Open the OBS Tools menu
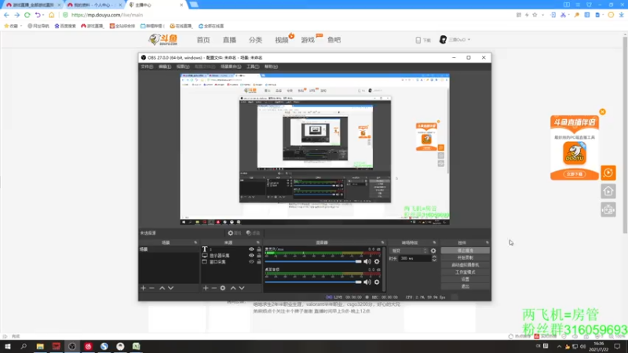 (x=253, y=67)
